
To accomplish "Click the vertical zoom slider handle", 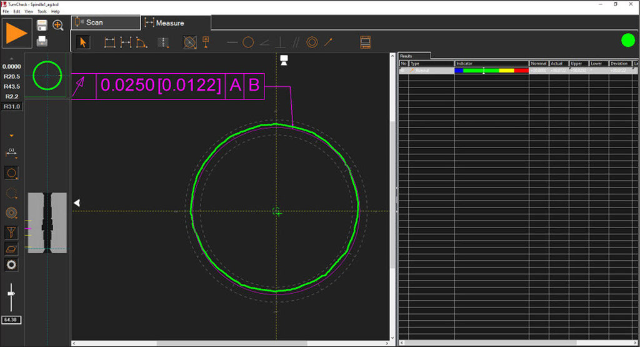I will [x=11, y=293].
